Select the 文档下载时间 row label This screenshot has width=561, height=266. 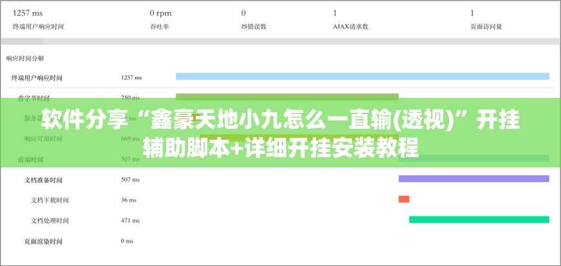click(50, 200)
